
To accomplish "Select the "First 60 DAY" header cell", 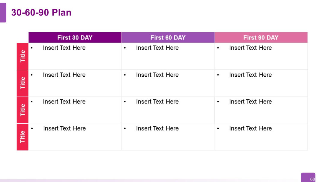I will coord(168,38).
